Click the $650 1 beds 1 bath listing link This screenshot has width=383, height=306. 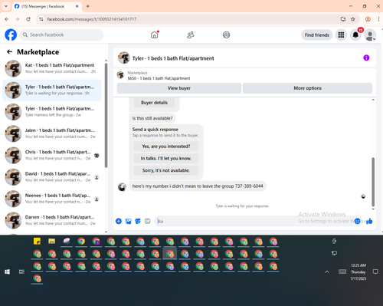pos(159,78)
